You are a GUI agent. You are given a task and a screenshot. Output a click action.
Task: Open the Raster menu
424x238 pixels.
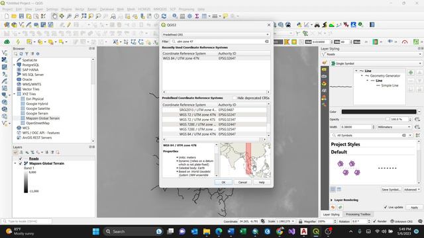click(x=92, y=9)
